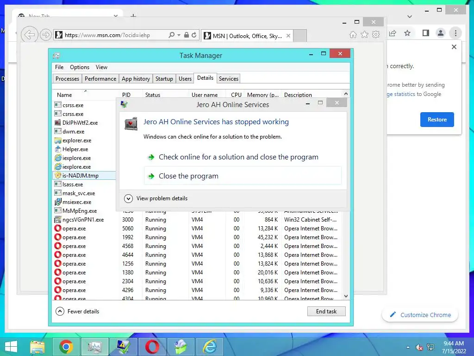The image size is (474, 356).
Task: Open IE address bar dropdown arrow
Action: coord(179,35)
